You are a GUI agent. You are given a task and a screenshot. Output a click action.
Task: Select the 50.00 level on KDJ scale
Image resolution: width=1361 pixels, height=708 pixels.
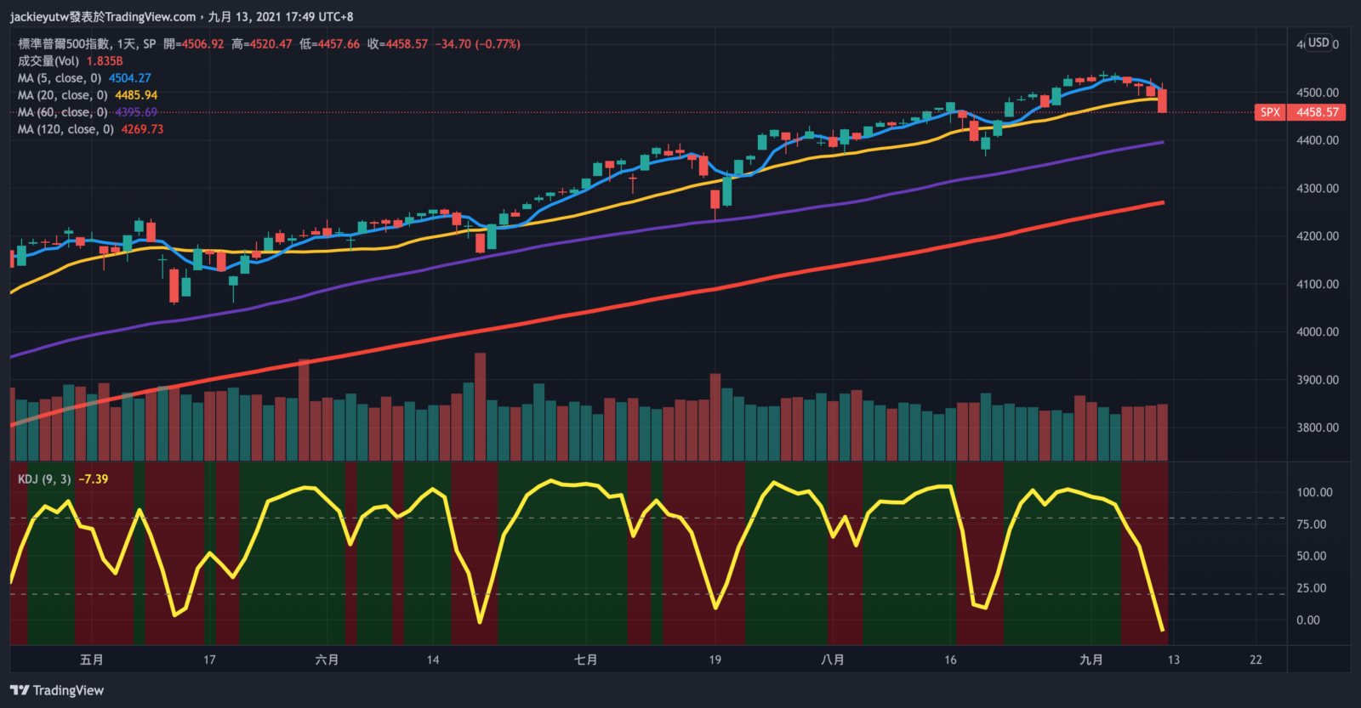1311,556
